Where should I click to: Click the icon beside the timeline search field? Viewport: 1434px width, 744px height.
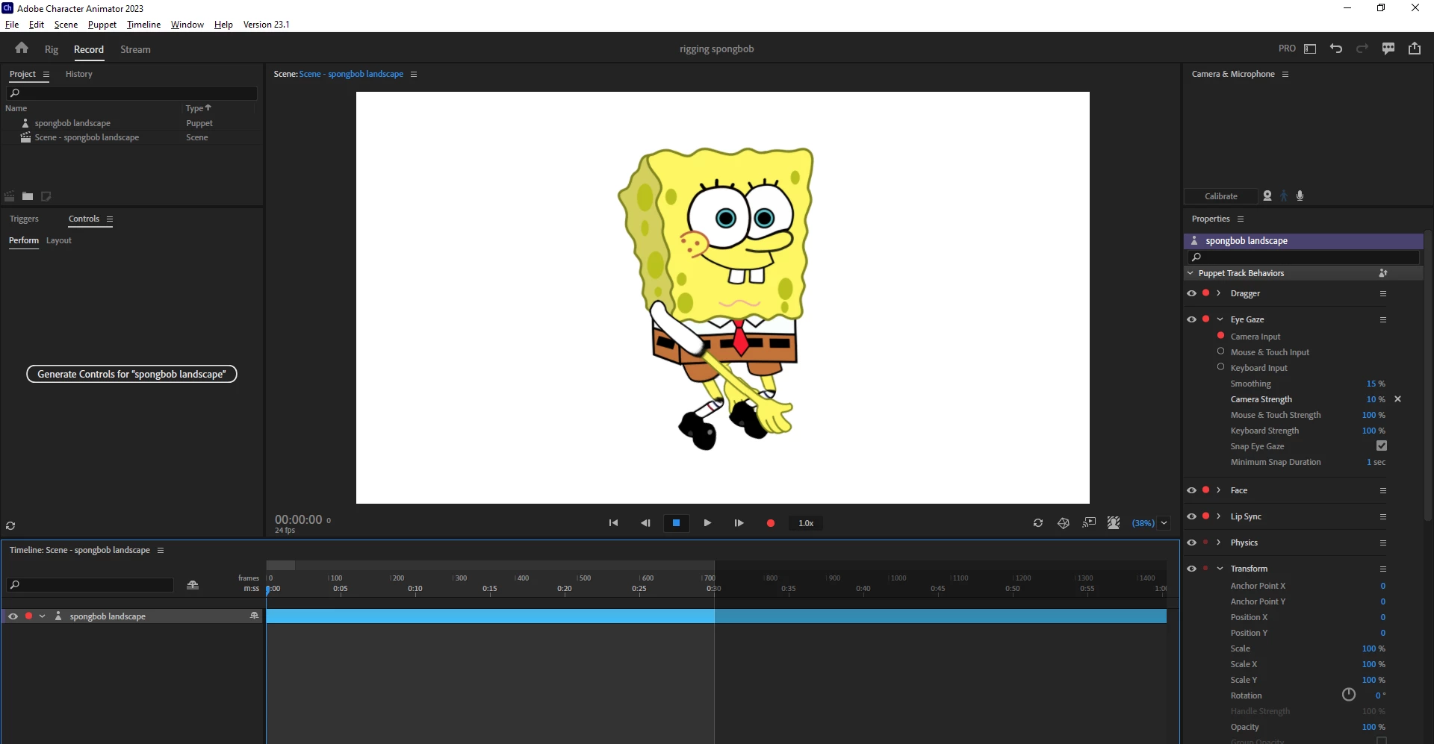click(x=193, y=585)
